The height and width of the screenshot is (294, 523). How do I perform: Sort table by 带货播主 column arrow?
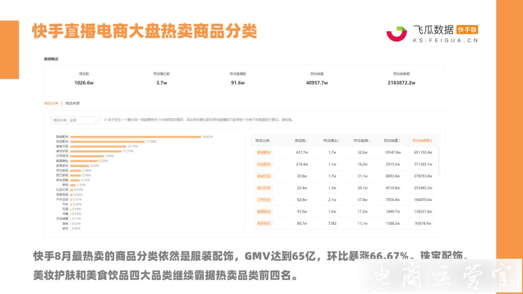coord(338,141)
